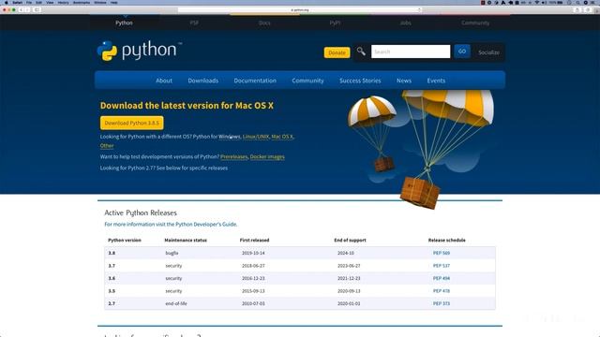
Task: Follow the Linux/UNIX download link
Action: coord(256,137)
